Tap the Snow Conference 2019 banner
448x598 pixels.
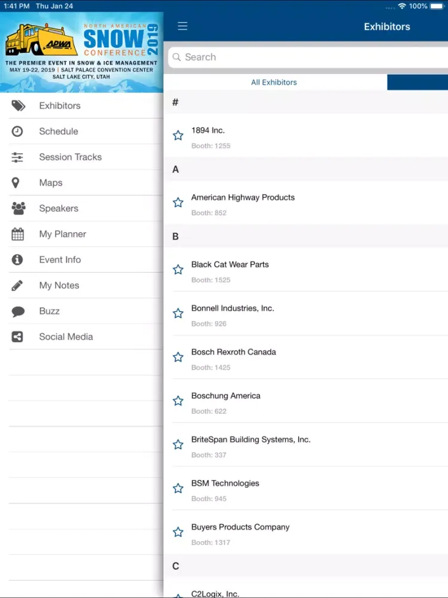(81, 52)
